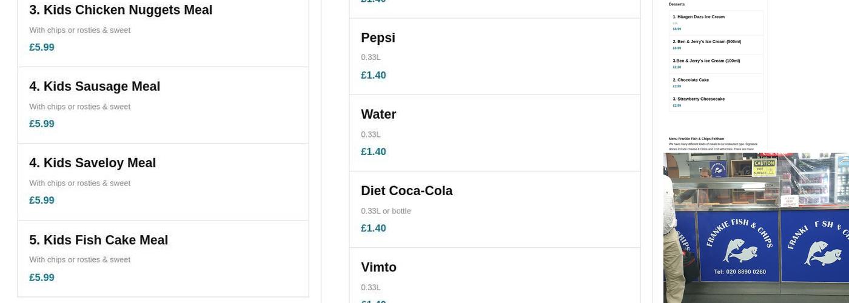This screenshot has width=849, height=303.
Task: Click the yellow Caution Hot Surface sign
Action: [x=764, y=167]
